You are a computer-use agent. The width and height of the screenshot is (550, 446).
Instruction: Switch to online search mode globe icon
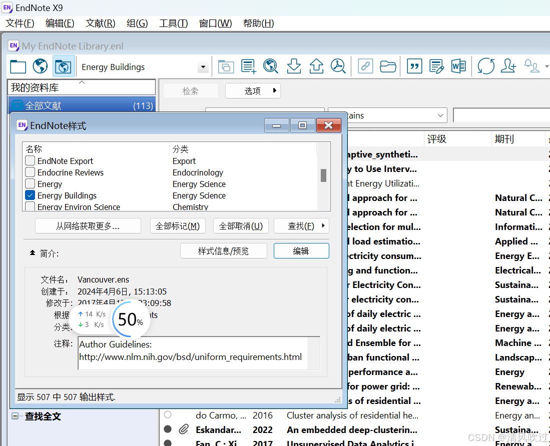(41, 66)
